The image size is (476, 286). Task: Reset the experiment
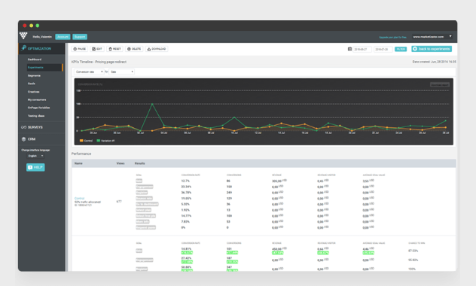(114, 49)
